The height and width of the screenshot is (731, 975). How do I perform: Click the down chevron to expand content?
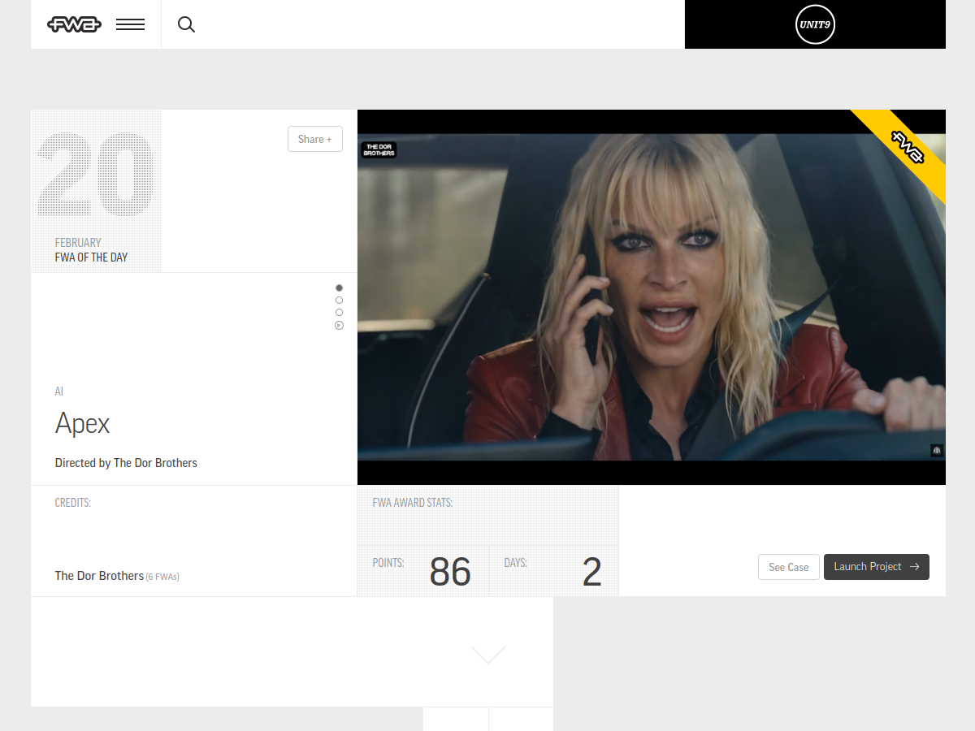click(x=488, y=655)
